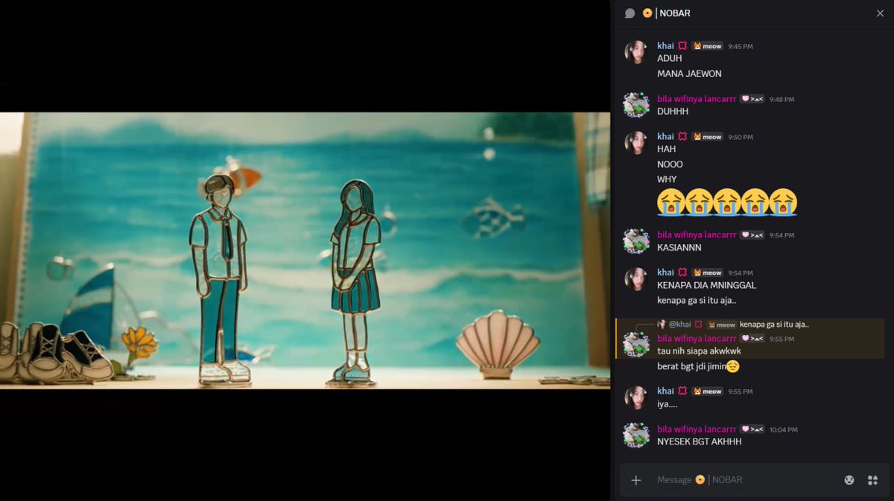894x501 pixels.
Task: Click the 'KENAPA DIA MNINGGAL' message
Action: [x=706, y=286]
